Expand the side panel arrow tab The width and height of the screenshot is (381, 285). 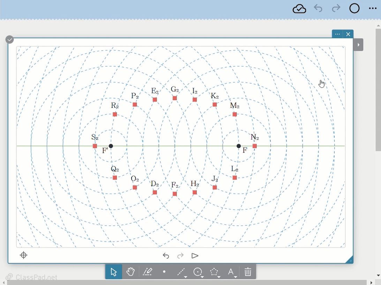pos(358,45)
